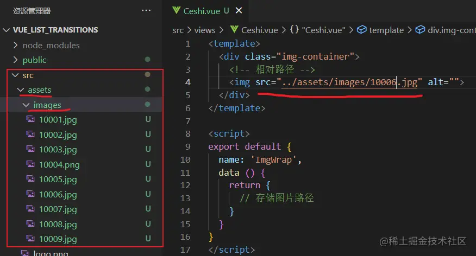The height and width of the screenshot is (256, 476).
Task: Click the git status dot on assets folder
Action: tap(148, 89)
